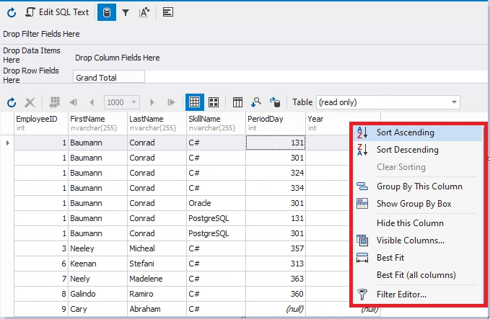Select Group By This Column
Screen dimensions: 490x319
418,187
